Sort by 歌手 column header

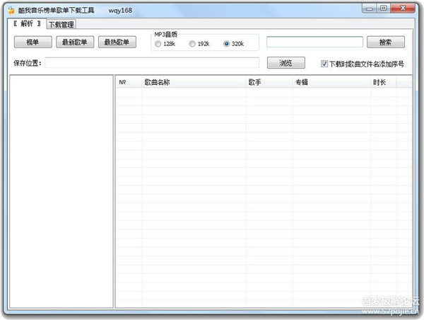pyautogui.click(x=270, y=82)
